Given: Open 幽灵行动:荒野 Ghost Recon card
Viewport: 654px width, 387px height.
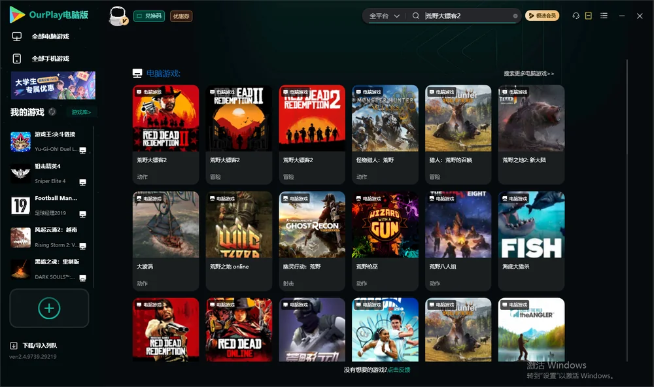Looking at the screenshot, I should point(312,241).
